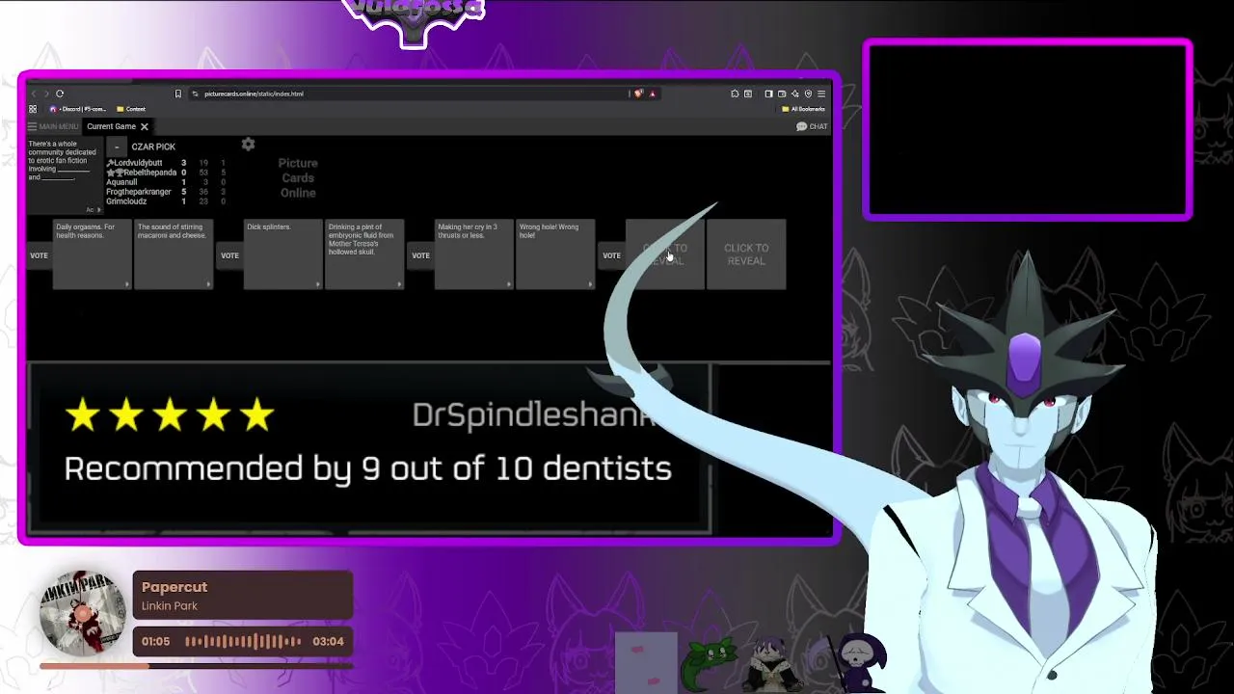Vote for the macaroni and cheese card pair
Screen dimensions: 1234x694
(39, 255)
